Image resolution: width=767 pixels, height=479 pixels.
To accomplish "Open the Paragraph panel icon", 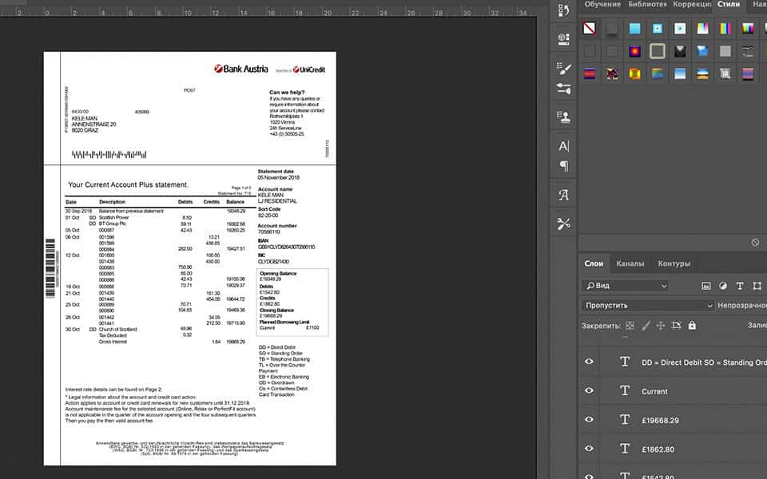I will [563, 166].
